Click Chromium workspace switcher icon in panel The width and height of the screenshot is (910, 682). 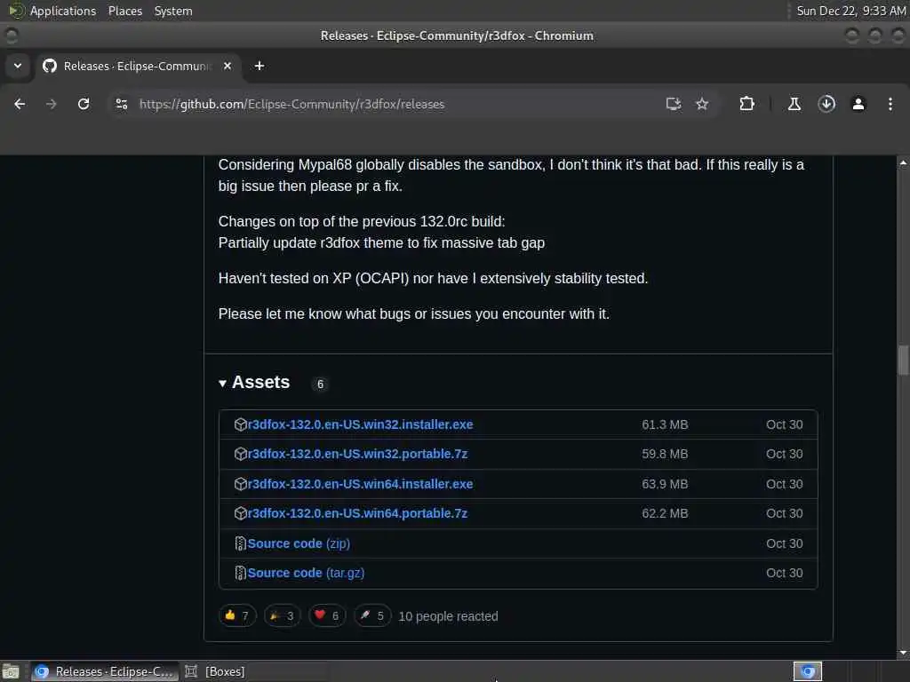pyautogui.click(x=808, y=671)
